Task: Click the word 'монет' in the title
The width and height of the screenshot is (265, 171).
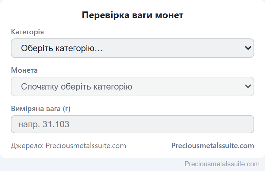Action: (x=169, y=15)
